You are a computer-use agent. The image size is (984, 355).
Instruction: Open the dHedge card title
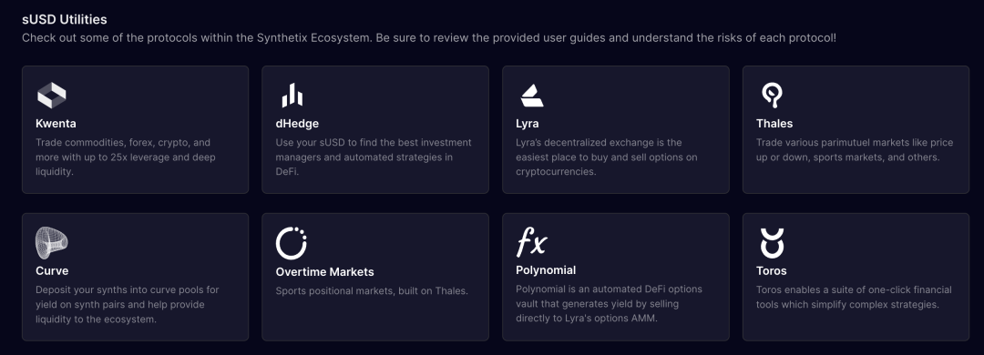tap(297, 124)
